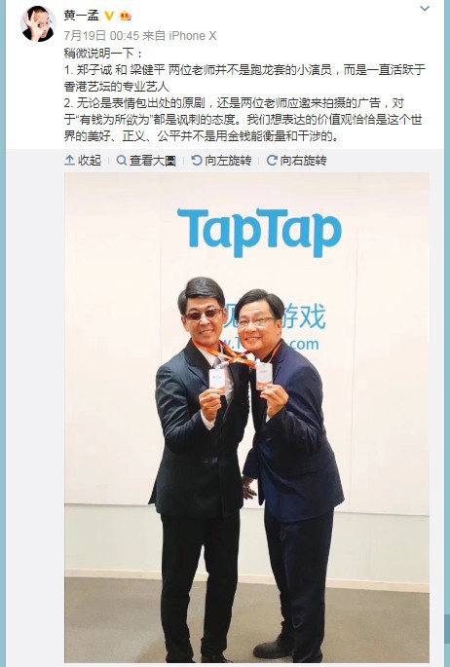
Task: Click the magnifier icon beside 查看大图
Action: [122, 161]
